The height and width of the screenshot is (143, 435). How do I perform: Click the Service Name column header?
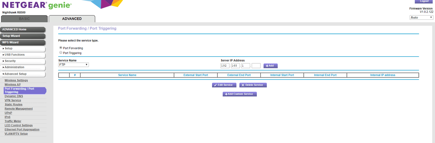pyautogui.click(x=127, y=75)
